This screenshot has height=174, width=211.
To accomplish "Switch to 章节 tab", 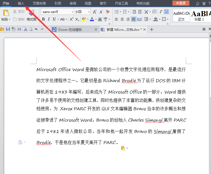I will tap(103, 3).
